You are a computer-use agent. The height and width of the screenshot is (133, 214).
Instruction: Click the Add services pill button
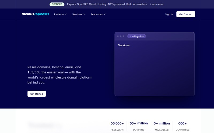point(137,36)
